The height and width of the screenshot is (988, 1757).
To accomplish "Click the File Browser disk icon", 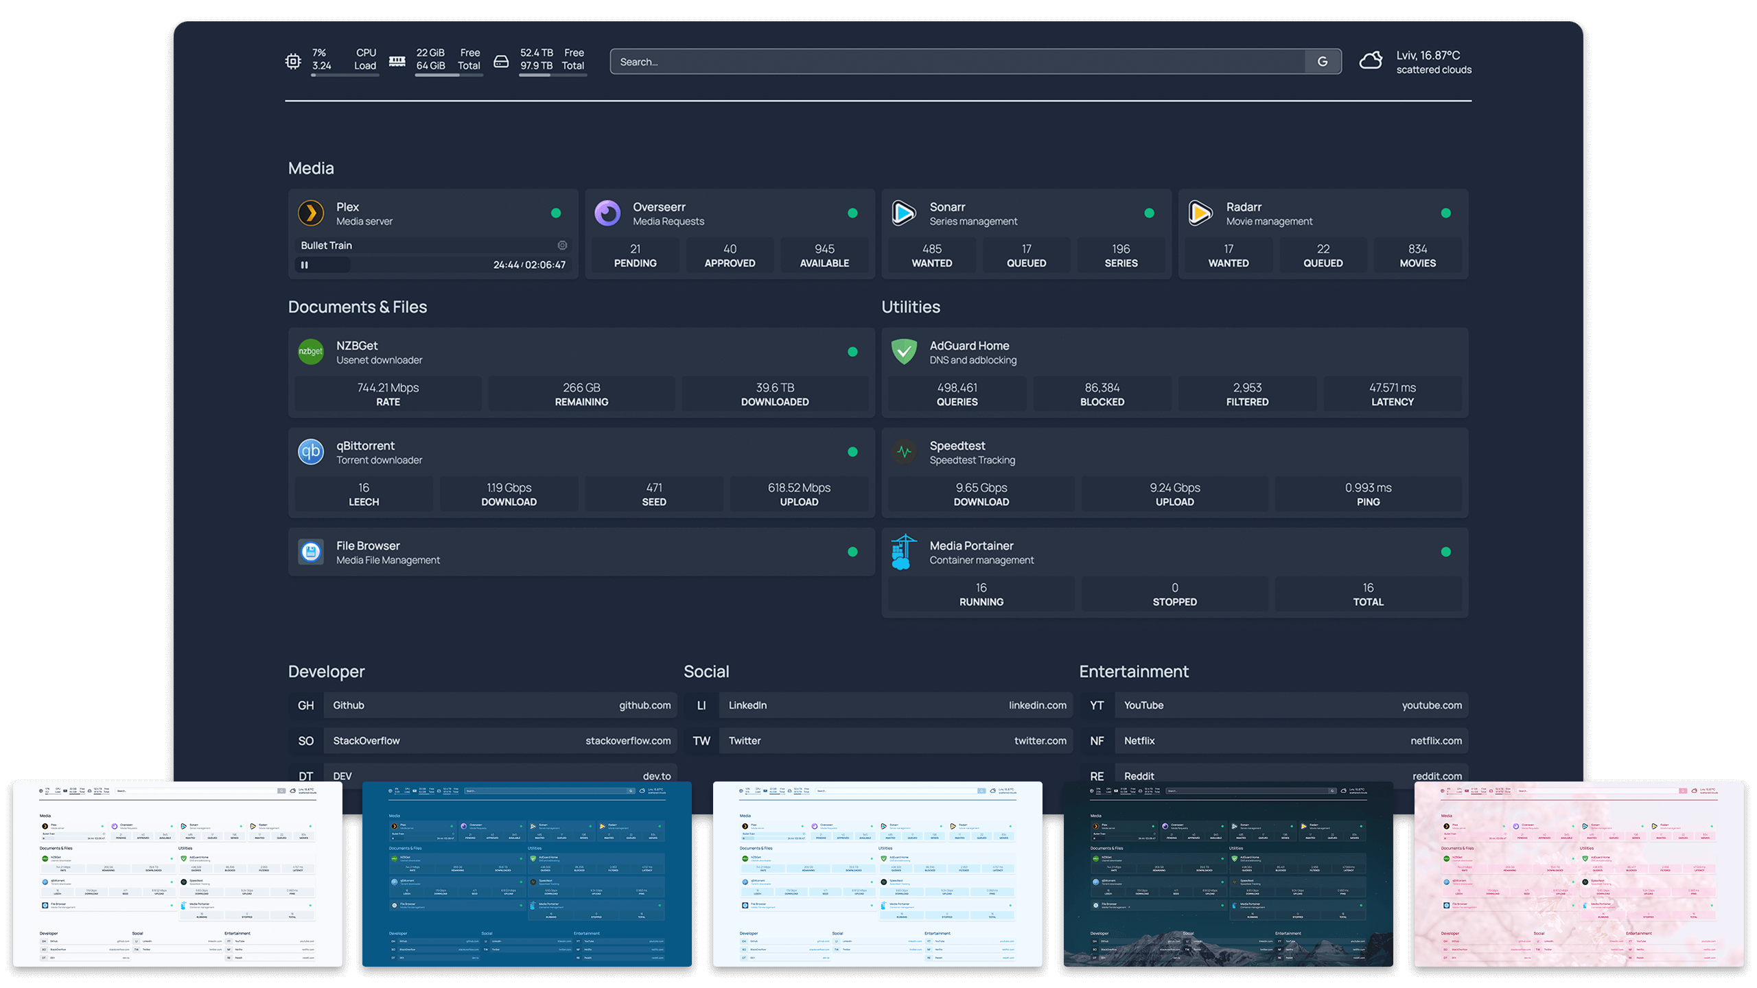I will tap(311, 552).
